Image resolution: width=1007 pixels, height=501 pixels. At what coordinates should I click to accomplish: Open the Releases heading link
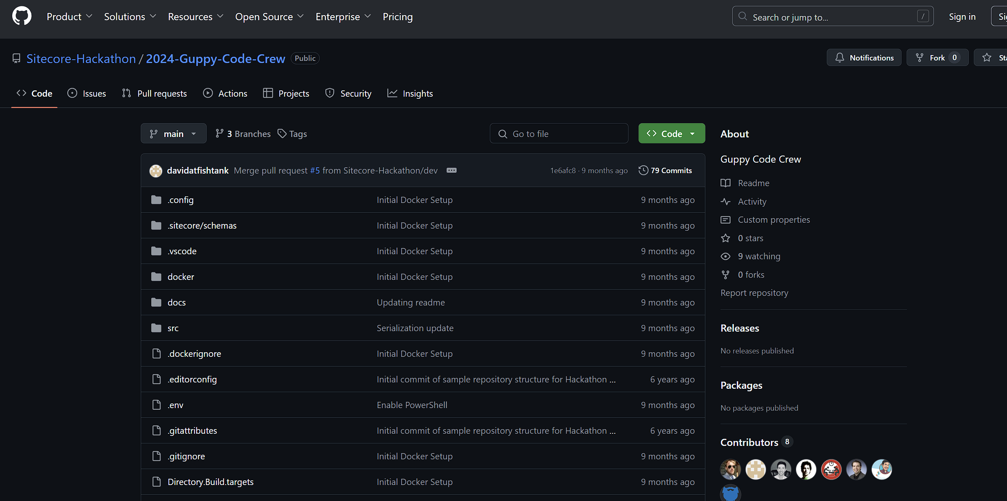click(740, 328)
